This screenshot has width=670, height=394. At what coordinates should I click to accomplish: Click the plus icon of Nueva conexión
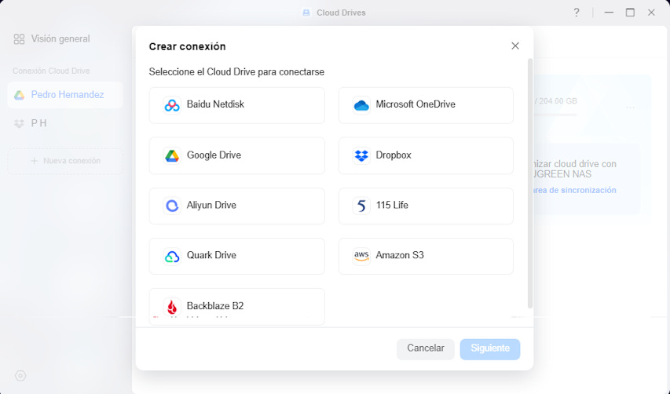click(x=35, y=161)
